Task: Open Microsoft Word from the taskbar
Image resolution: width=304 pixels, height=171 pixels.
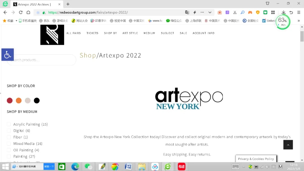Action: (128, 166)
